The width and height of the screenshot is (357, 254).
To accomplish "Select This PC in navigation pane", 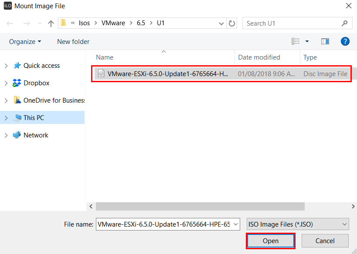I will (x=34, y=118).
